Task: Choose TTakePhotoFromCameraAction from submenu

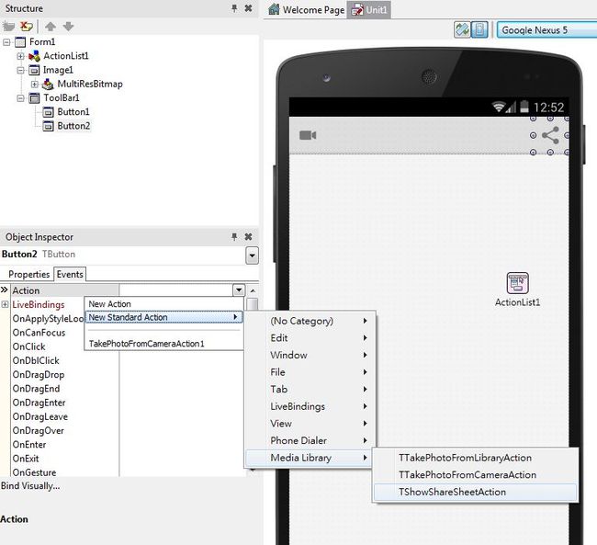Action: pyautogui.click(x=475, y=475)
